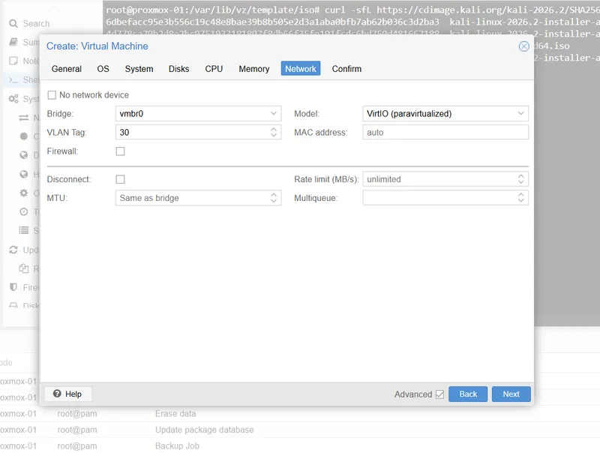Click the Backup Job task row
Viewport: 600px width, 453px height.
pos(300,445)
